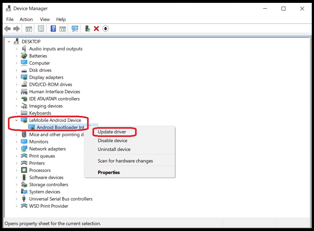Click the update device driver toolbar icon
The width and height of the screenshot is (314, 231).
click(87, 29)
